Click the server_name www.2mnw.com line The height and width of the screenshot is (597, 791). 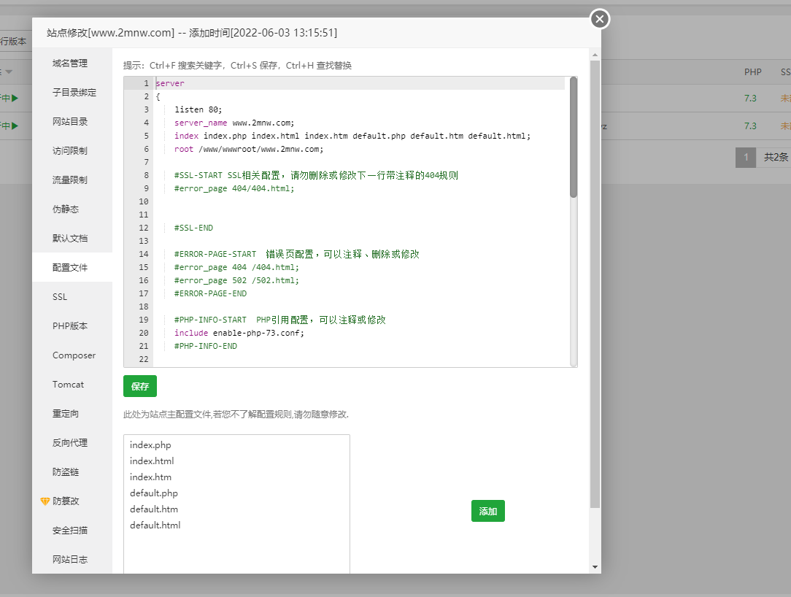click(234, 123)
